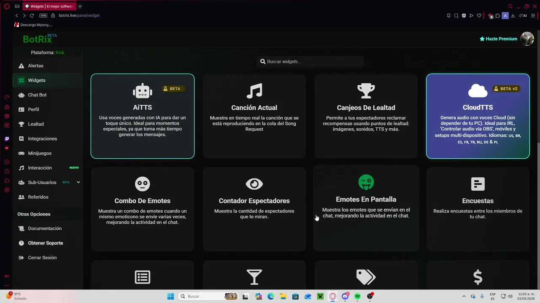Add page to bookmarks with heart icon
This screenshot has height=303, width=540.
(479, 16)
